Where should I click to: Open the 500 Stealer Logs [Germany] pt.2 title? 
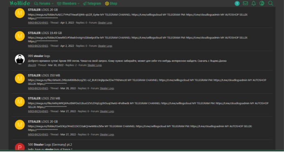click(x=50, y=144)
